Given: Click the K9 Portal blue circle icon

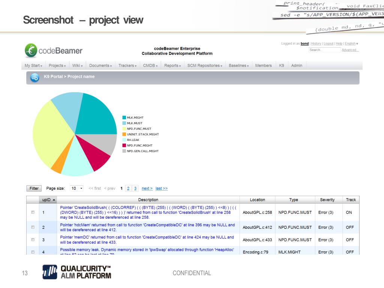Looking at the screenshot, I should 35,78.
